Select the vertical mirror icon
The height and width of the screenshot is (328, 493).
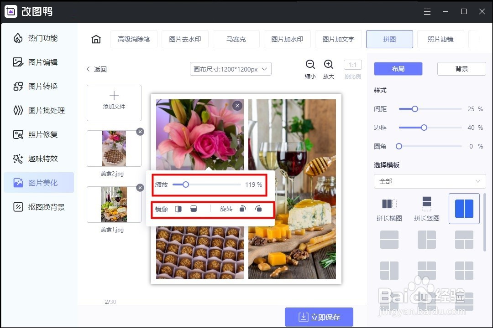point(194,209)
